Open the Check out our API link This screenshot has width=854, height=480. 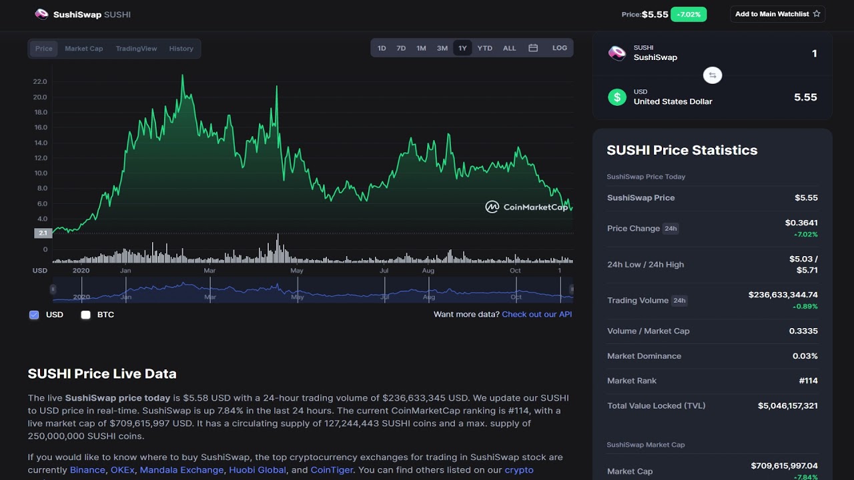tap(536, 315)
